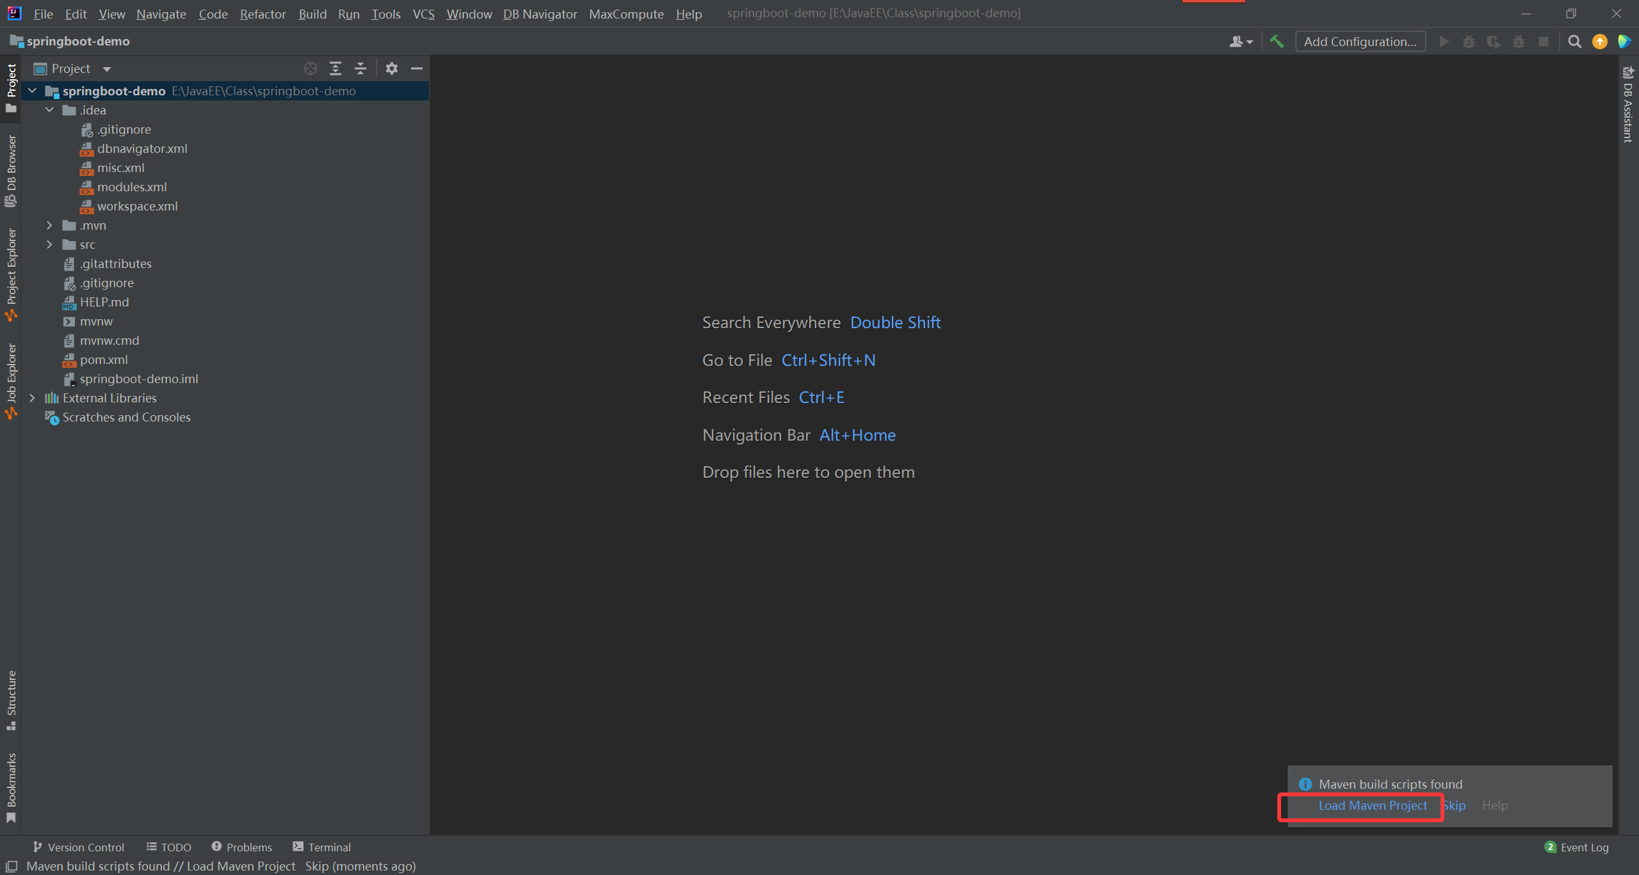
Task: Open the Refactor menu
Action: (x=262, y=13)
